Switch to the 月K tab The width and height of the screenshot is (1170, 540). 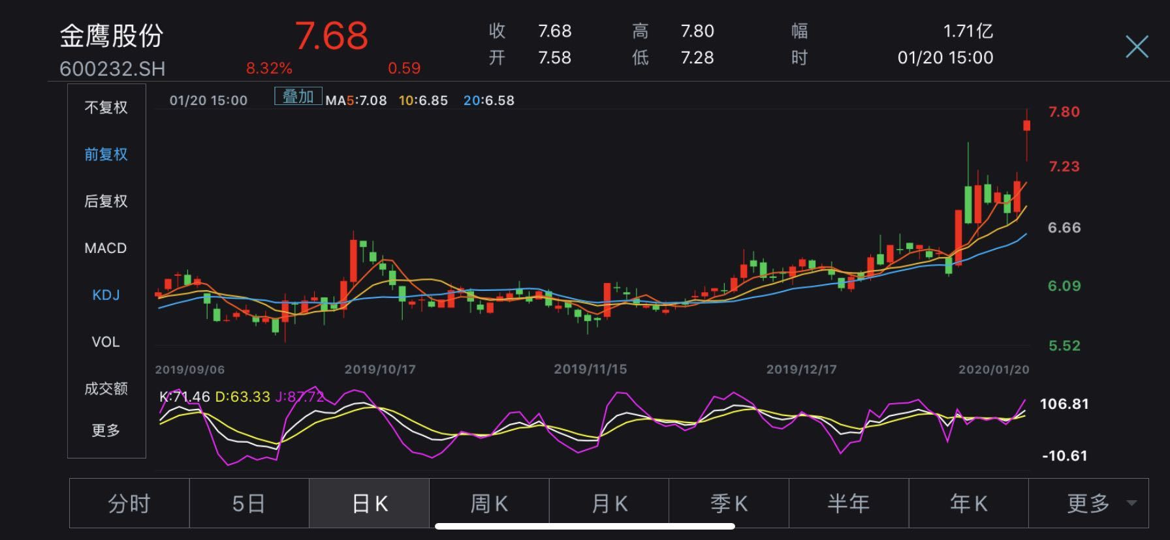tap(609, 503)
